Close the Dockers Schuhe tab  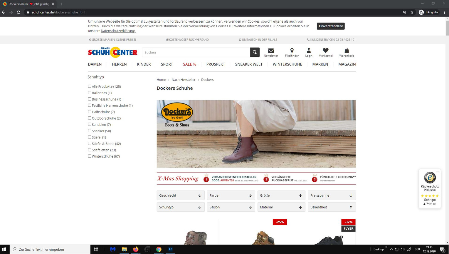point(53,4)
